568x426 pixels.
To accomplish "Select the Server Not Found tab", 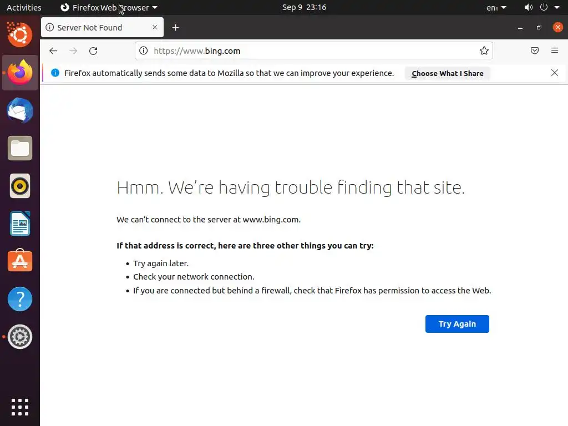I will pyautogui.click(x=102, y=27).
